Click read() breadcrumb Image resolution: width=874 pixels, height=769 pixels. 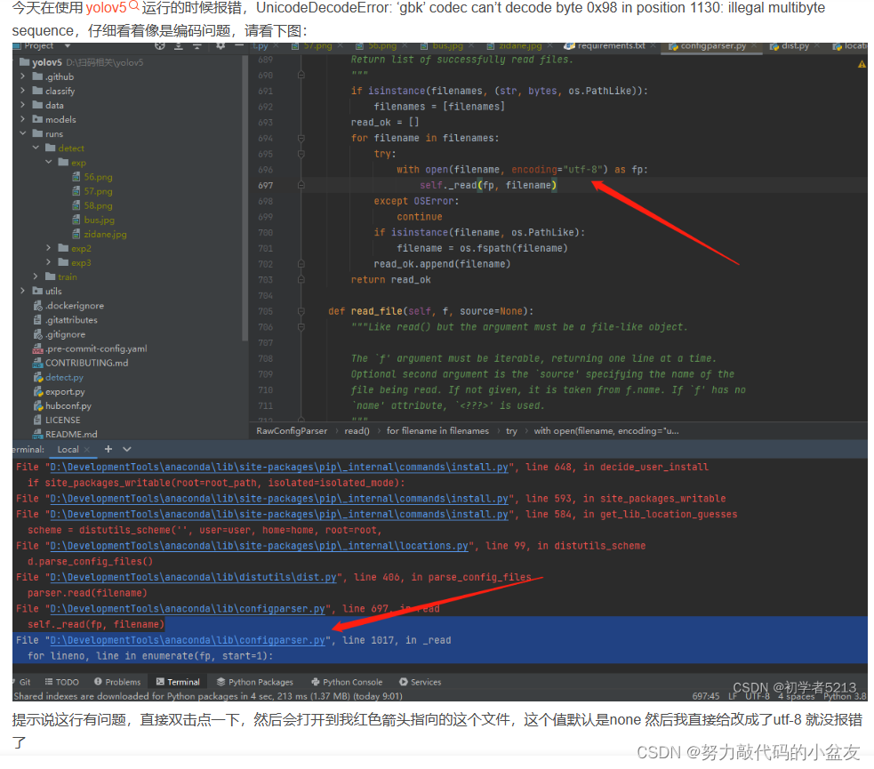tap(357, 431)
